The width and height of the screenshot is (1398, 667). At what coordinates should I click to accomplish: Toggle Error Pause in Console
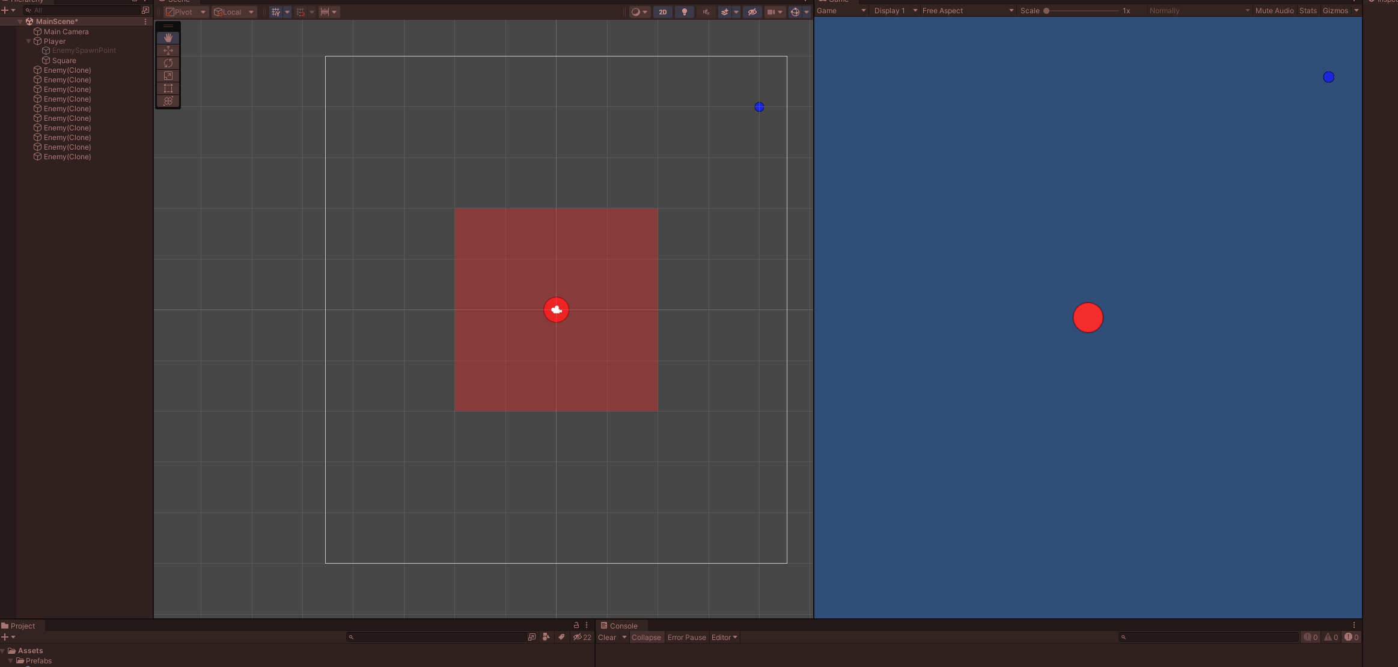[686, 638]
